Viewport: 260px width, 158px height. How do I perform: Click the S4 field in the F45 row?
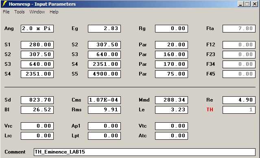pos(37,74)
